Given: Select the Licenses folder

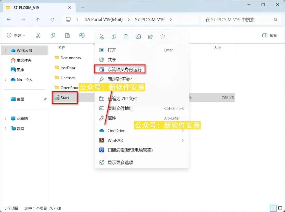Looking at the screenshot, I should [65, 78].
